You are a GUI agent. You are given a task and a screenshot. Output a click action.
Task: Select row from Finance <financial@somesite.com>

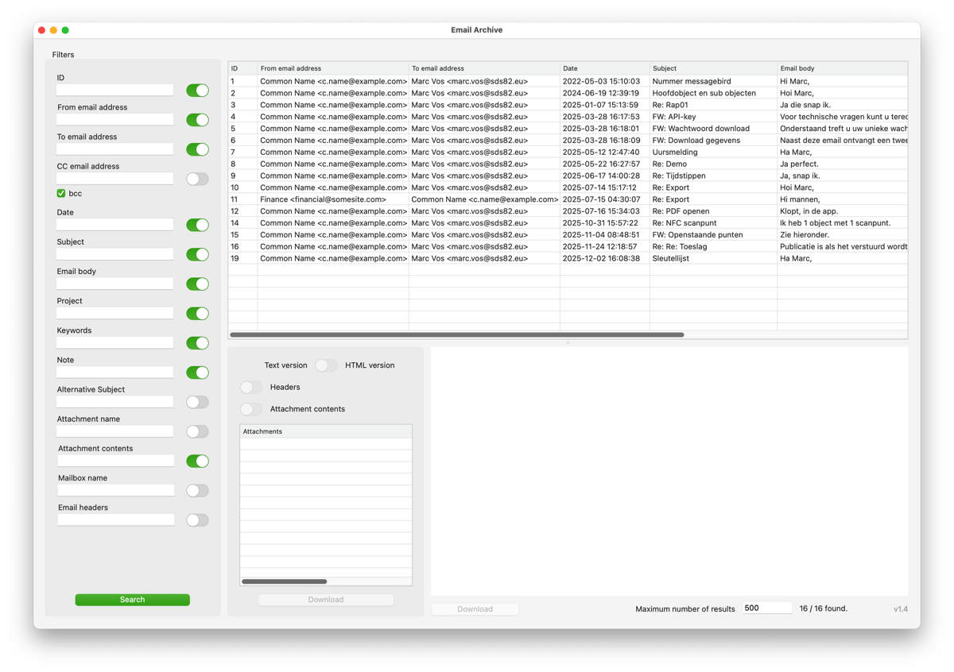click(568, 199)
